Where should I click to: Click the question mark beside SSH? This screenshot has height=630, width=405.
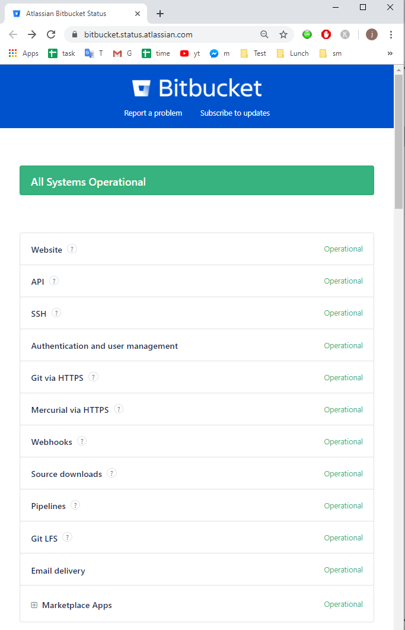[56, 313]
